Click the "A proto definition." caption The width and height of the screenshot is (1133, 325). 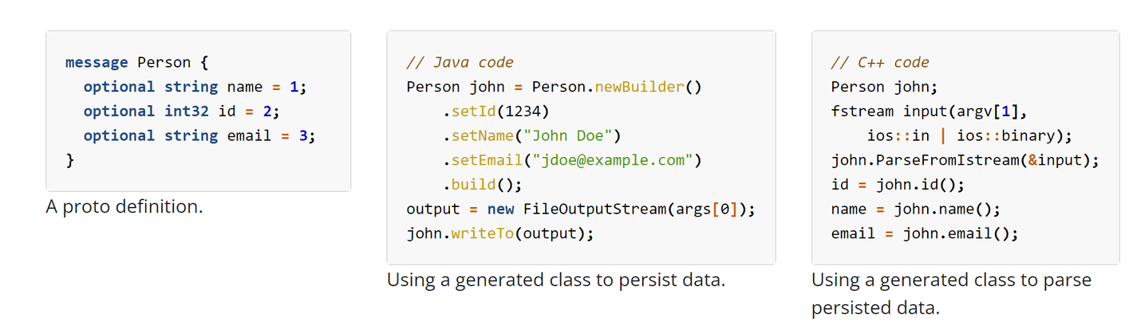tap(124, 207)
